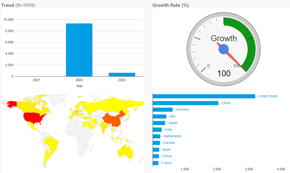Click the Growth gauge label
Screen dimensions: 290x173
click(x=223, y=38)
